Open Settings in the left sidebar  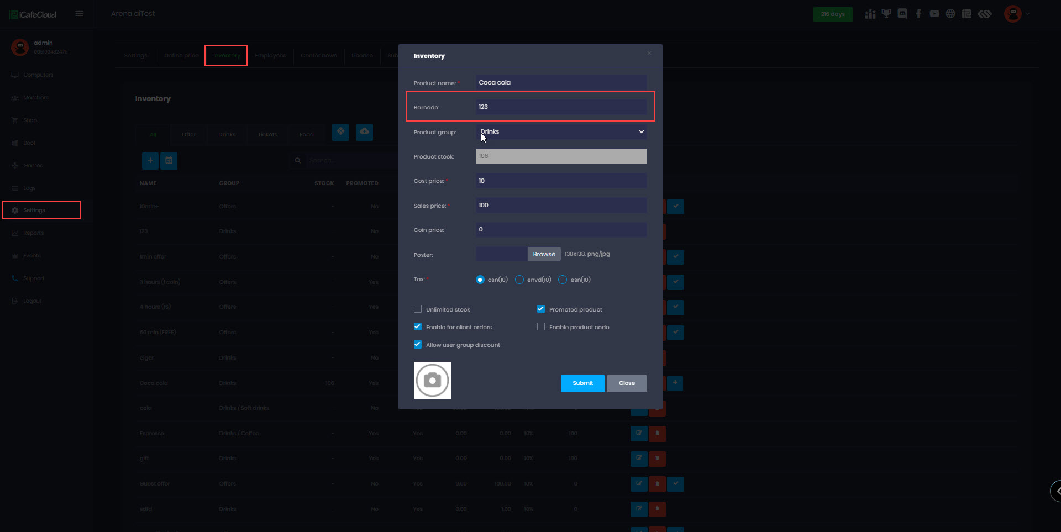tap(34, 210)
